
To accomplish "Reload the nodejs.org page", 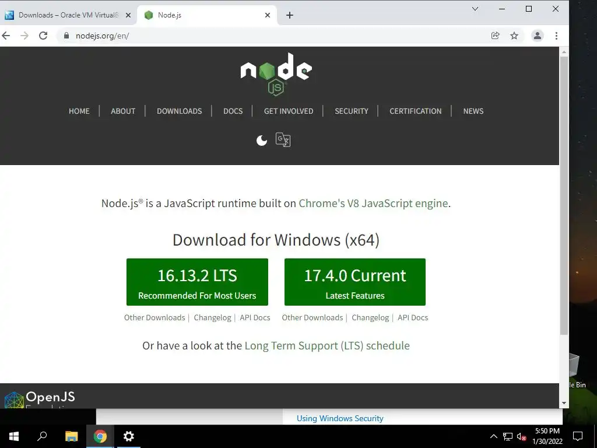I will tap(43, 36).
